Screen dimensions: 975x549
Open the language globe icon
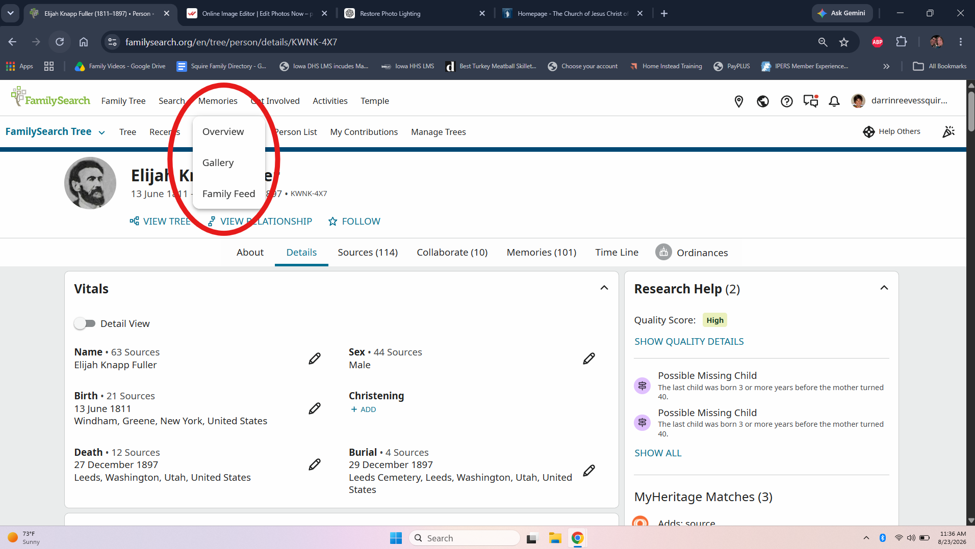coord(763,101)
